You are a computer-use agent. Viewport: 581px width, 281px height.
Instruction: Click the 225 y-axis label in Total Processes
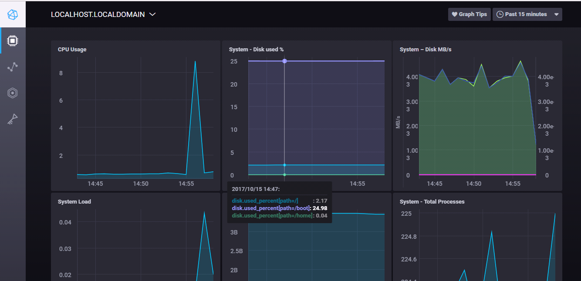(406, 214)
